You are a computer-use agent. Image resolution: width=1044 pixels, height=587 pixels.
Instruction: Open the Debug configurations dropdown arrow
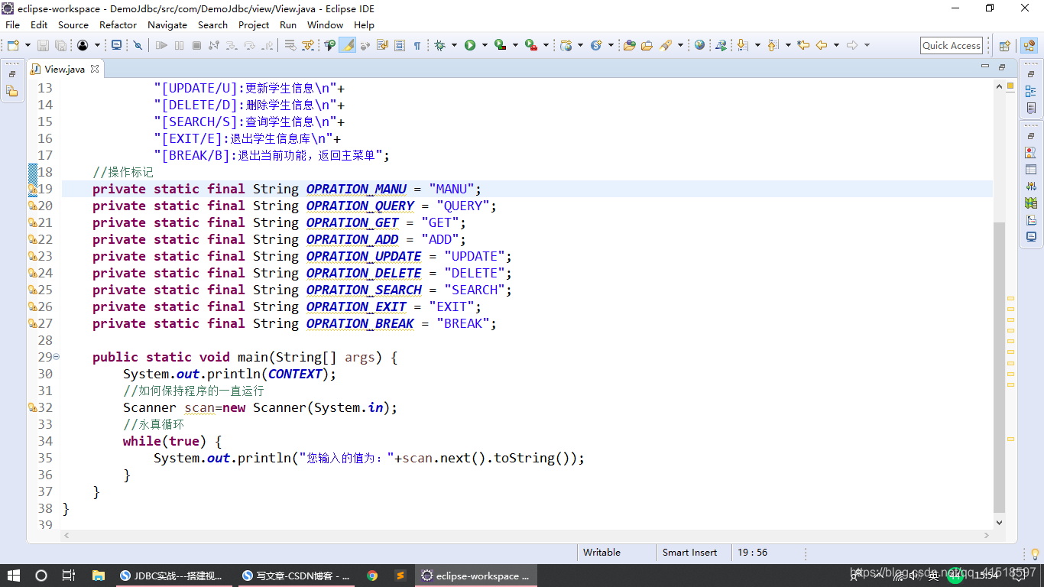coord(454,46)
